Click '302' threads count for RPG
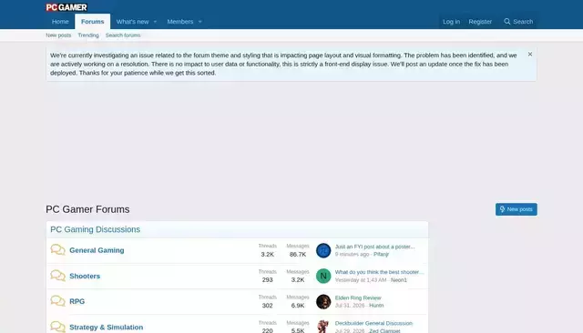Viewport: 583px width, 333px height. point(267,306)
